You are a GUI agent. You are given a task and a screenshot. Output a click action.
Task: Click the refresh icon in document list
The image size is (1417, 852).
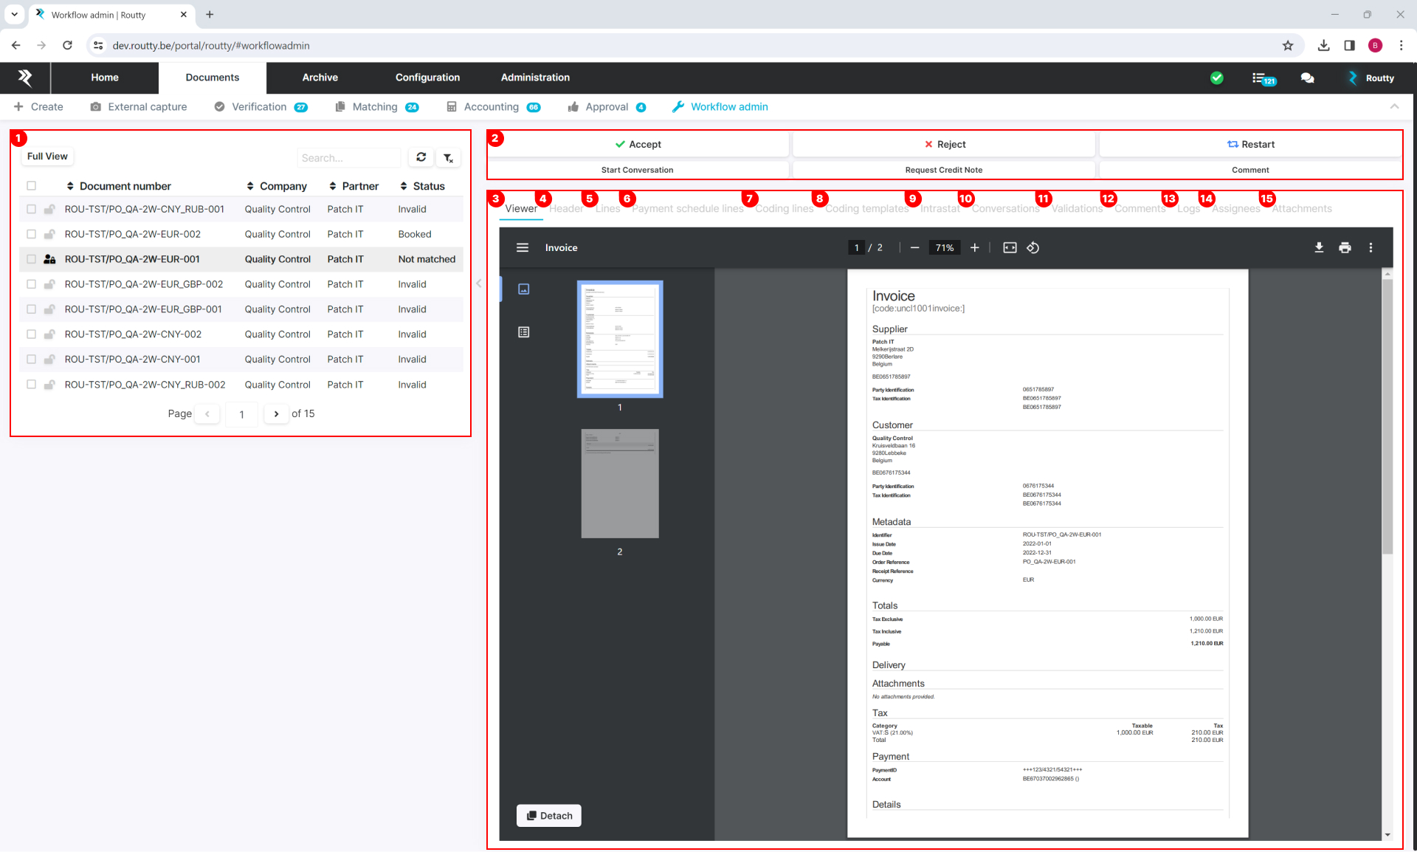point(421,157)
